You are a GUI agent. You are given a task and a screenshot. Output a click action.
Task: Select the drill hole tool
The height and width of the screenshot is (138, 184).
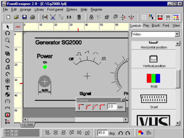[7, 95]
